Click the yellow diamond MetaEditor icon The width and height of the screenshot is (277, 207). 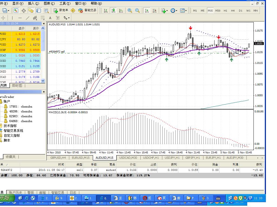tap(73, 11)
